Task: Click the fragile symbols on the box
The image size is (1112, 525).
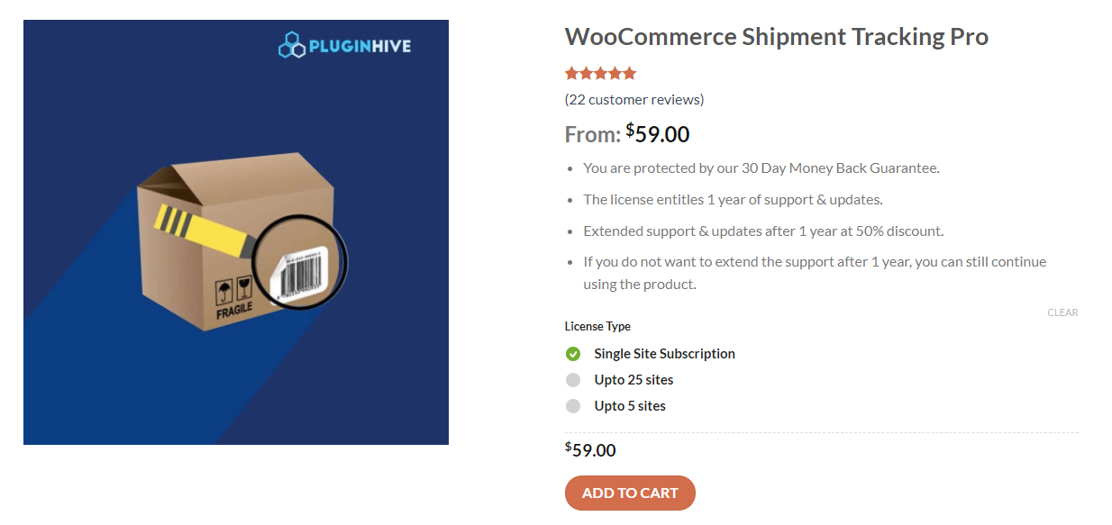Action: pyautogui.click(x=231, y=292)
